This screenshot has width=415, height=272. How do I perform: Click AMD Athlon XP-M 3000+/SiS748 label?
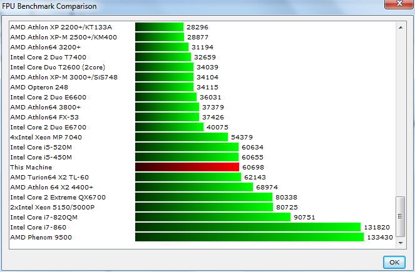pos(64,77)
